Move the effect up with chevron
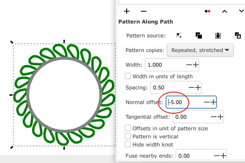Image resolution: width=245 pixels, height=163 pixels. 225,11
